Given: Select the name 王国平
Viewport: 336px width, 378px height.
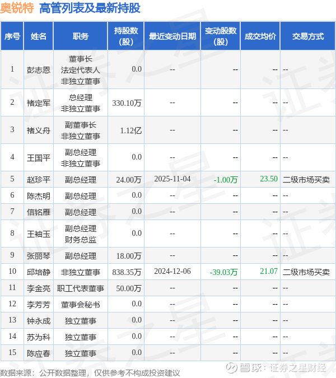Looking at the screenshot, I should [38, 158].
